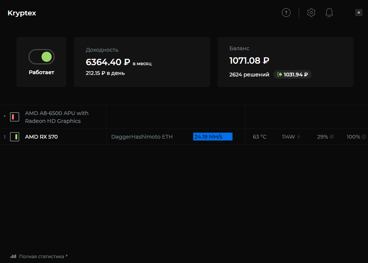Click the 114W power consumption value
This screenshot has width=368, height=263.
[x=288, y=137]
